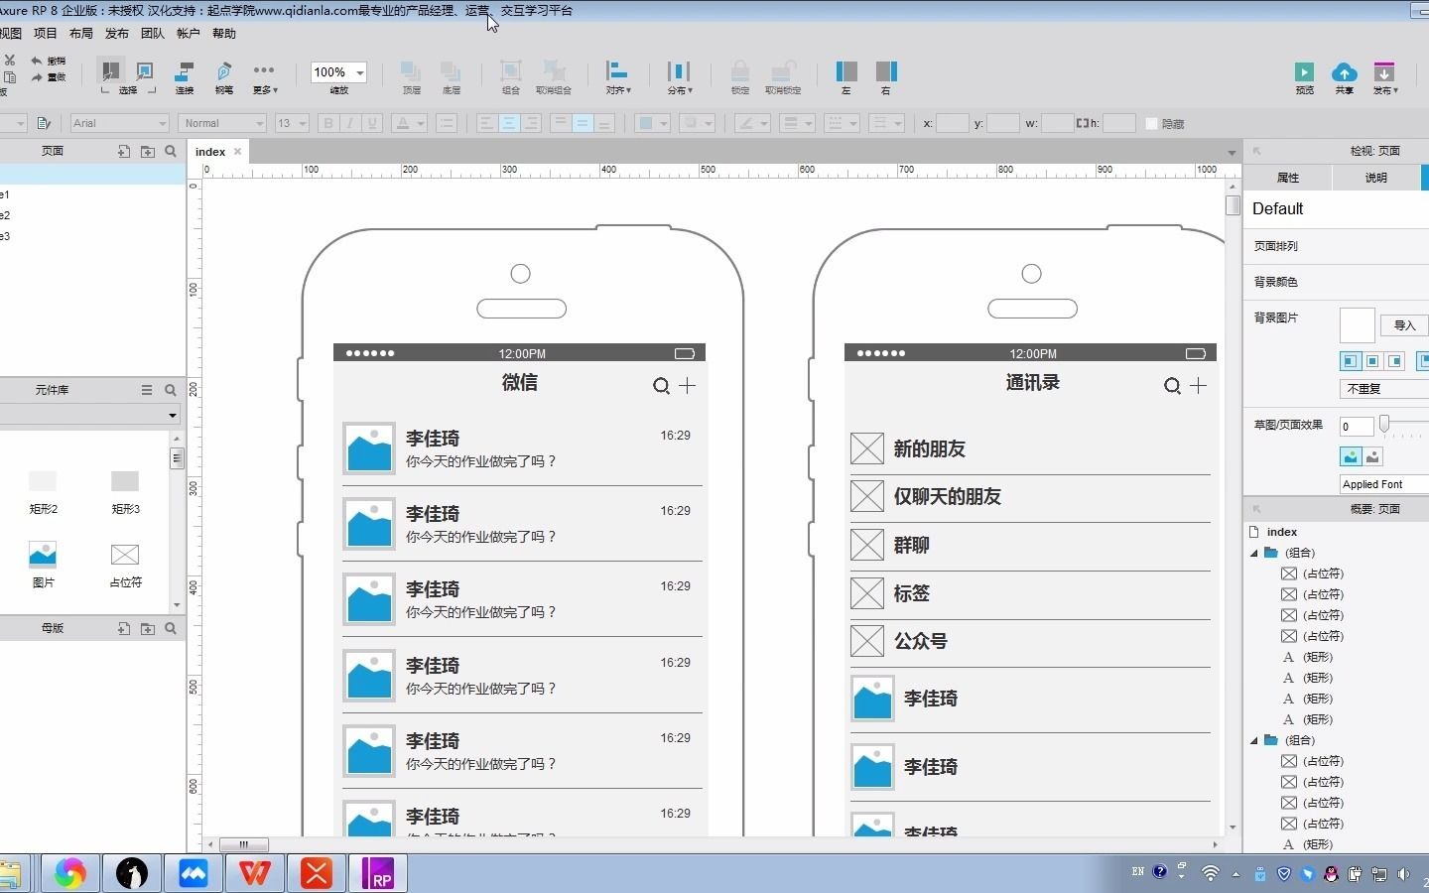Open the 分布 distribute dropdown
Screen dimensions: 1429x893
click(679, 77)
